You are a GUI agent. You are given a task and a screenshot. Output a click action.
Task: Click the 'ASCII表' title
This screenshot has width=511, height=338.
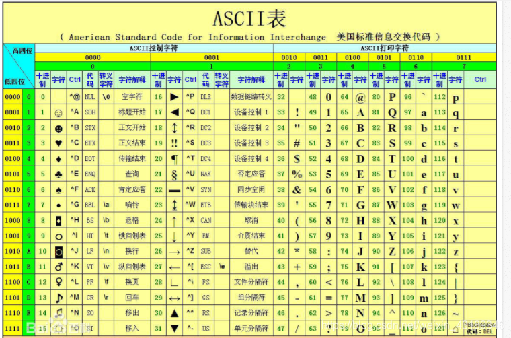[x=249, y=18]
